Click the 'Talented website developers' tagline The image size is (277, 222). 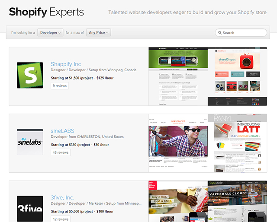point(187,13)
